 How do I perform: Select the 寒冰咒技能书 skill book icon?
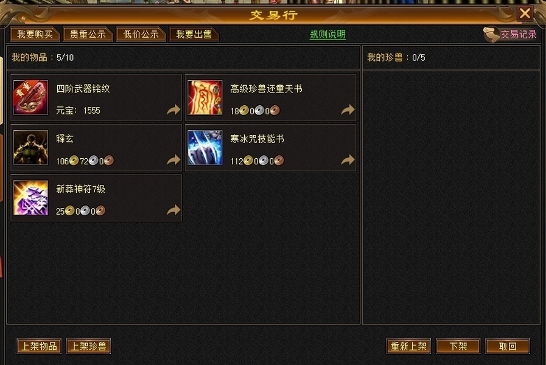(x=205, y=148)
